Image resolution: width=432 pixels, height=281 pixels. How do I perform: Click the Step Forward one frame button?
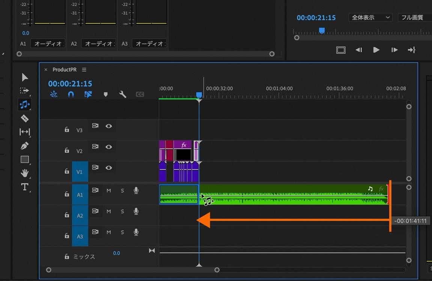pyautogui.click(x=394, y=50)
